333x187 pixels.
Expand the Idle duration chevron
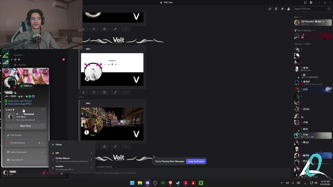pos(91,153)
